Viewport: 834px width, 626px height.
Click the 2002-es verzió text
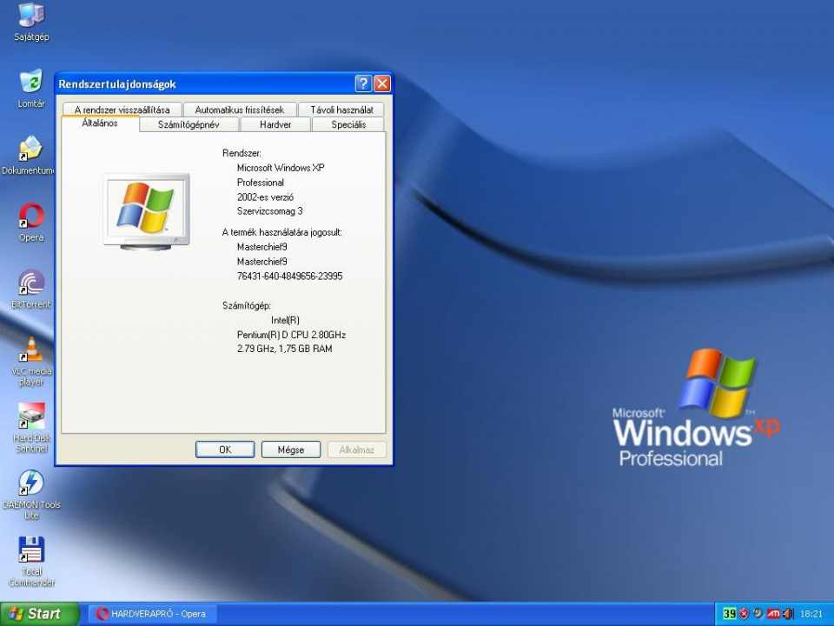tap(265, 196)
